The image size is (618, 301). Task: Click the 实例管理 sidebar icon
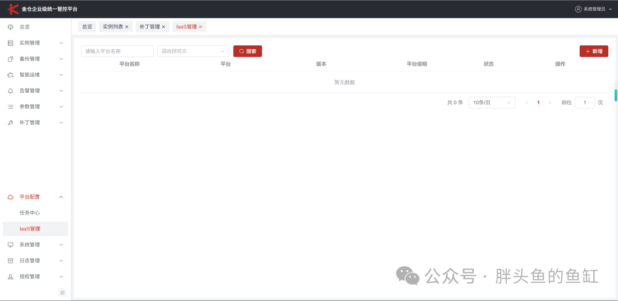[11, 43]
